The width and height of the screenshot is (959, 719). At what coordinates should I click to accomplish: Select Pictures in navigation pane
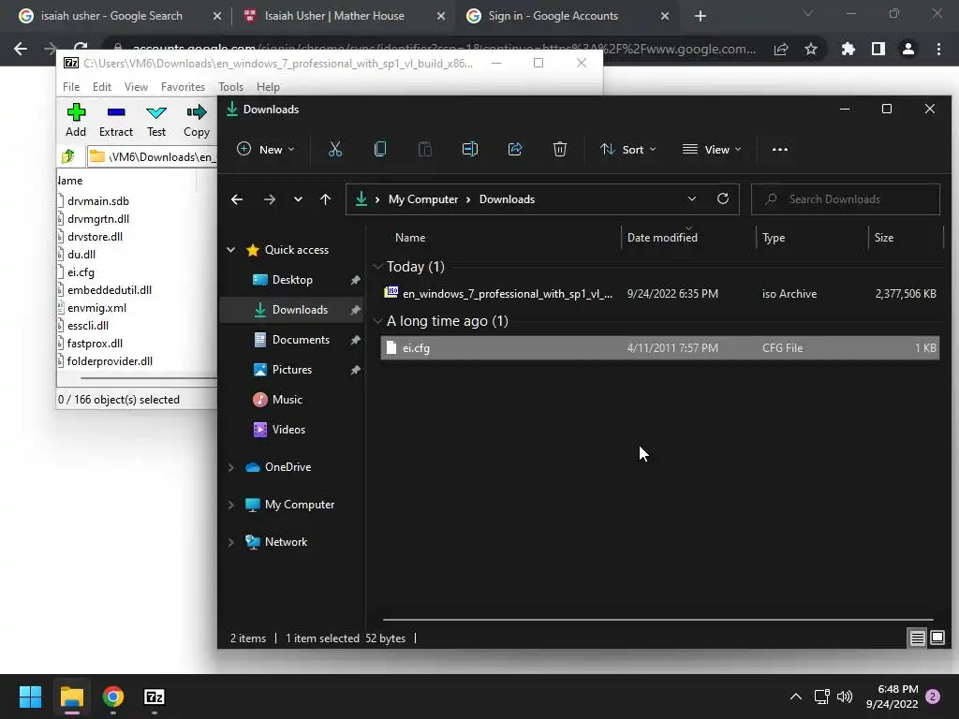(x=292, y=369)
